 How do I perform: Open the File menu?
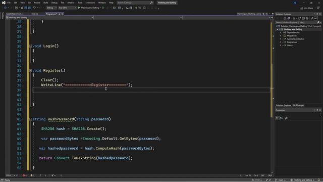(x=9, y=3)
